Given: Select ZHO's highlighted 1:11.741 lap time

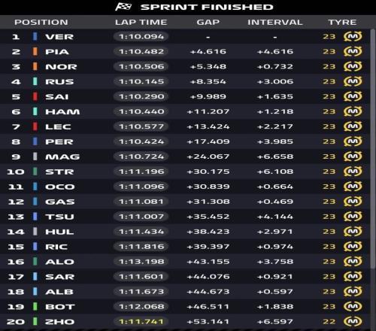Looking at the screenshot, I should click(141, 321).
